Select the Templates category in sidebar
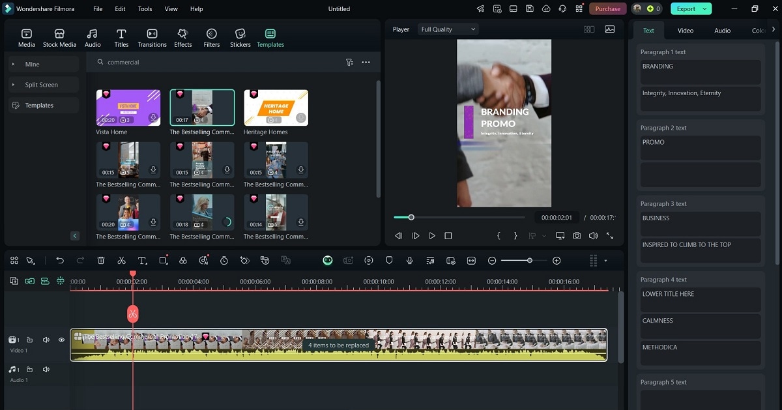Screen dimensions: 782x410 44,105
